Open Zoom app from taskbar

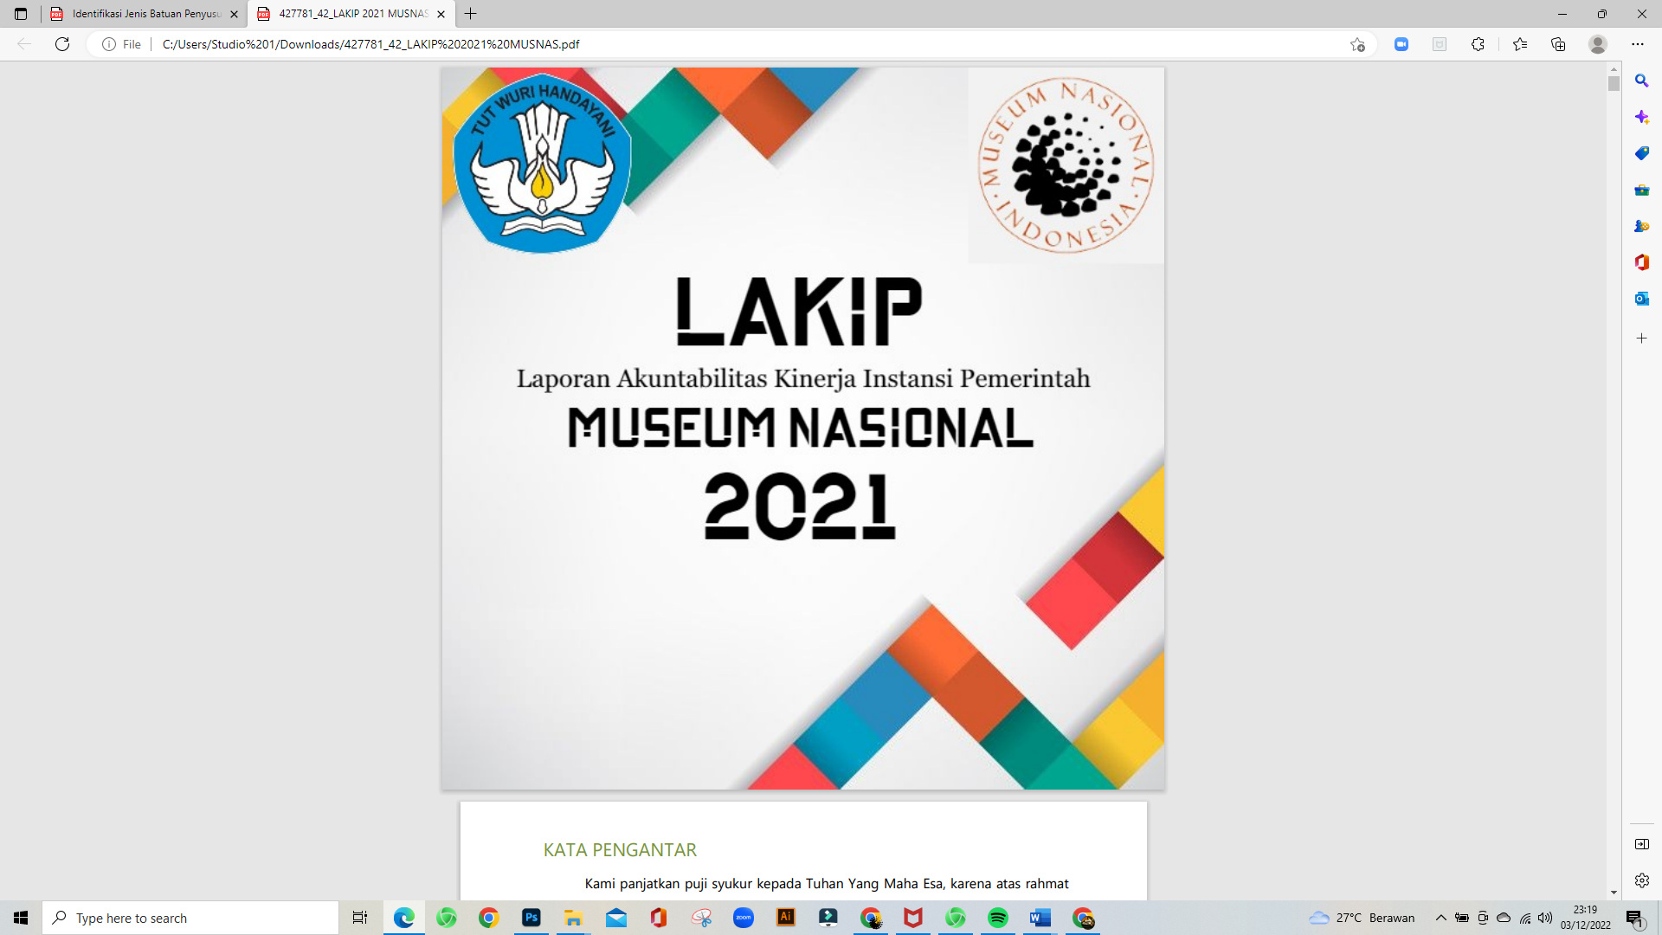(744, 918)
